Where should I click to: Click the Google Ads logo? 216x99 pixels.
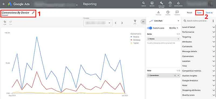pos(10,4)
